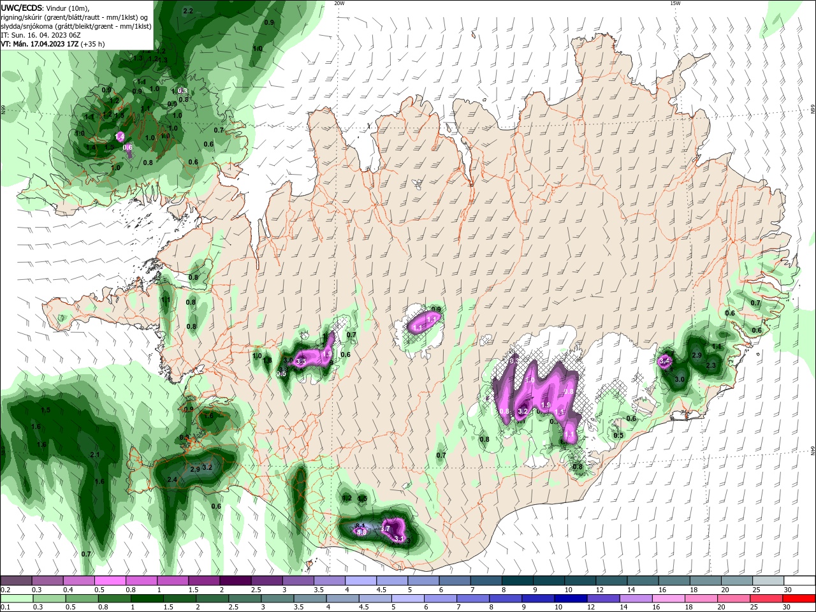
Task: Pick the dull mauve 0.2–0.3 snow swatch
Action: pos(16,581)
